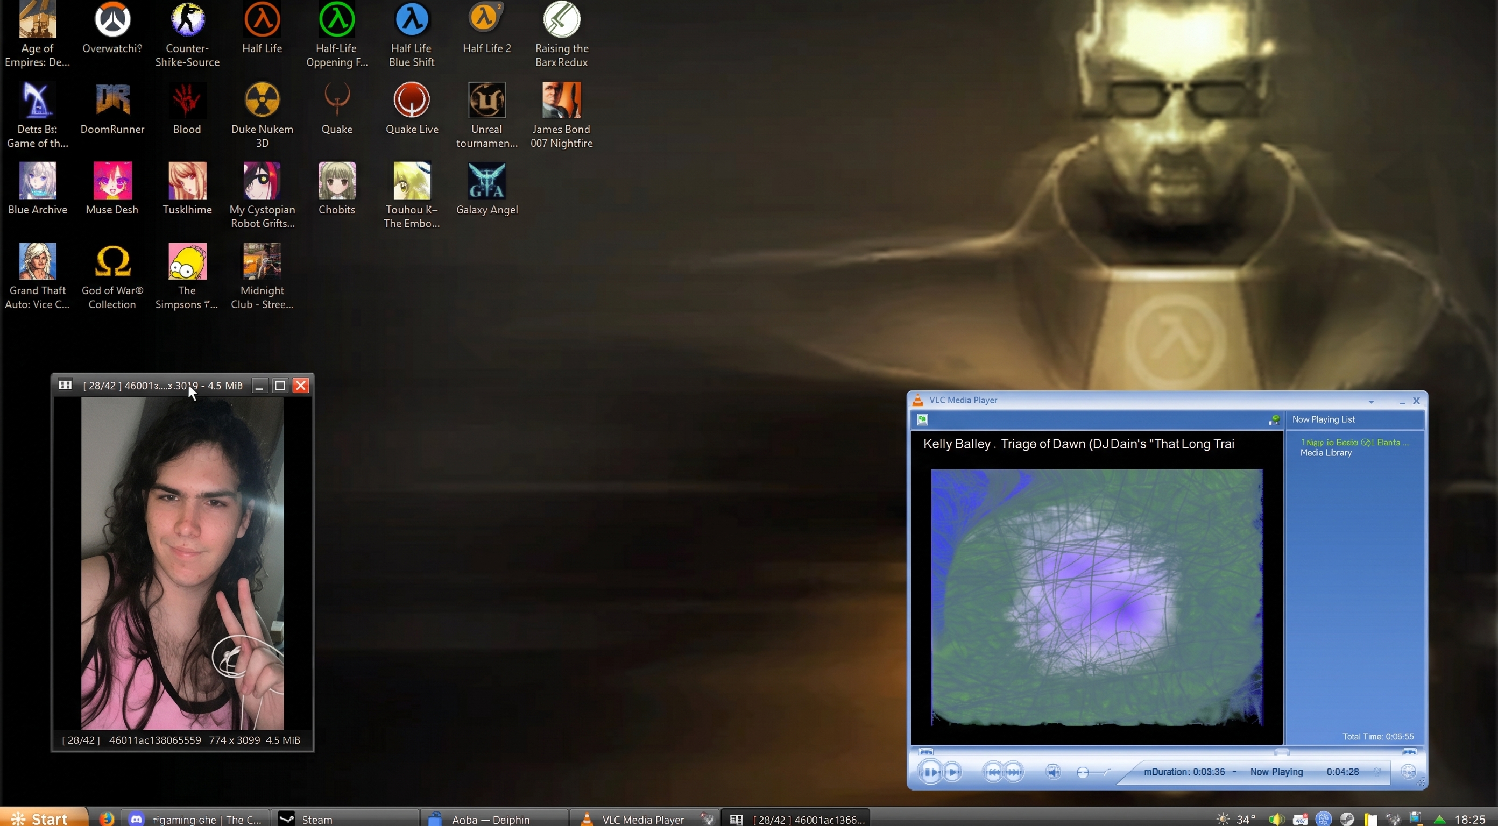Screen dimensions: 1498x826
Task: Open the Start menu
Action: [x=44, y=818]
